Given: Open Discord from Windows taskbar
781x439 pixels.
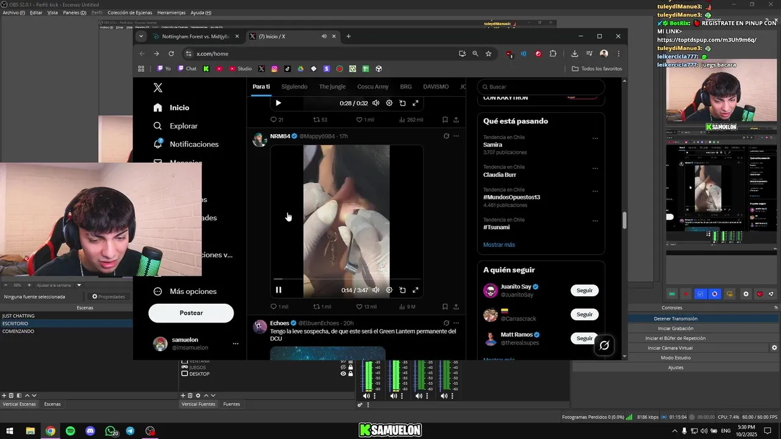Looking at the screenshot, I should pos(90,431).
